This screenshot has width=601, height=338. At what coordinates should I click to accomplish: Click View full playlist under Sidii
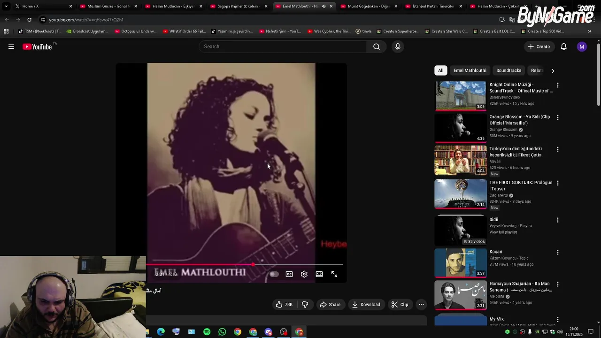[x=503, y=232]
